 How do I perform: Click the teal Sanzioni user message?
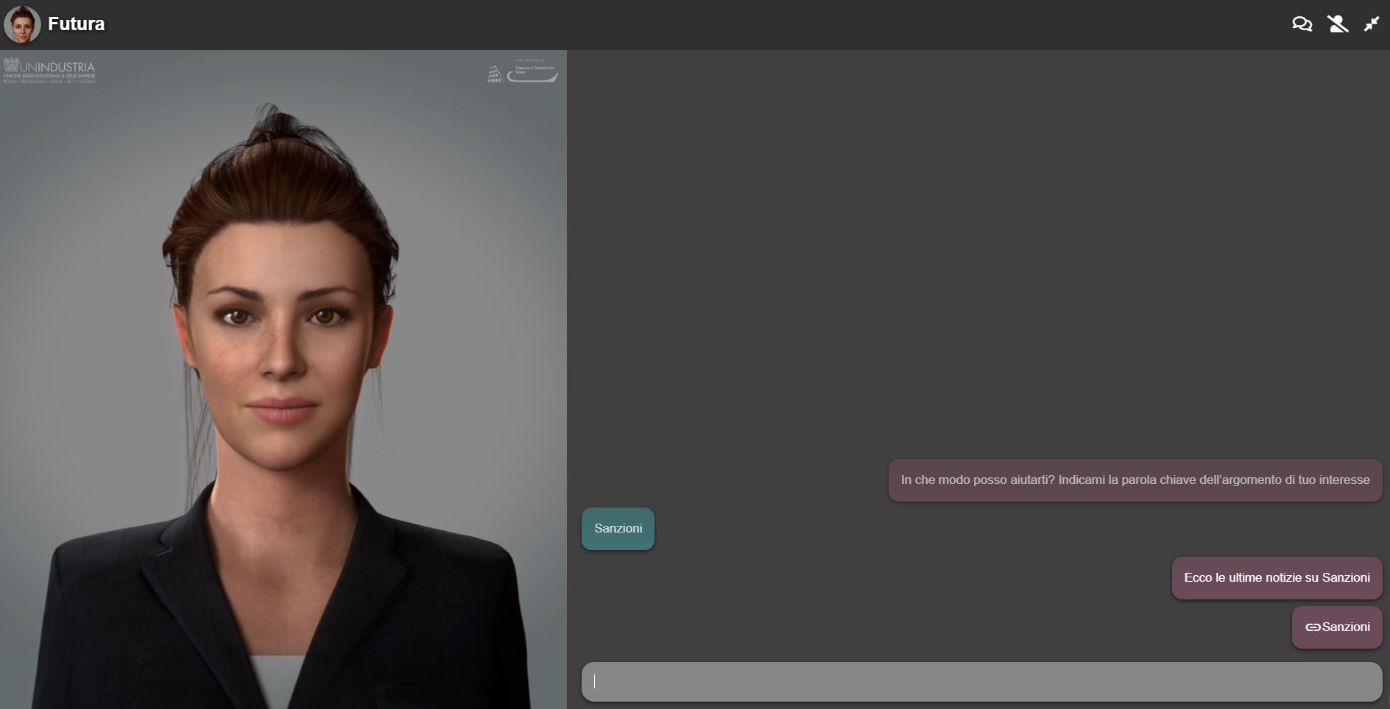618,529
